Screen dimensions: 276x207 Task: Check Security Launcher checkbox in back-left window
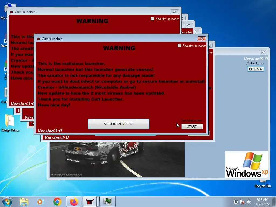(153, 19)
